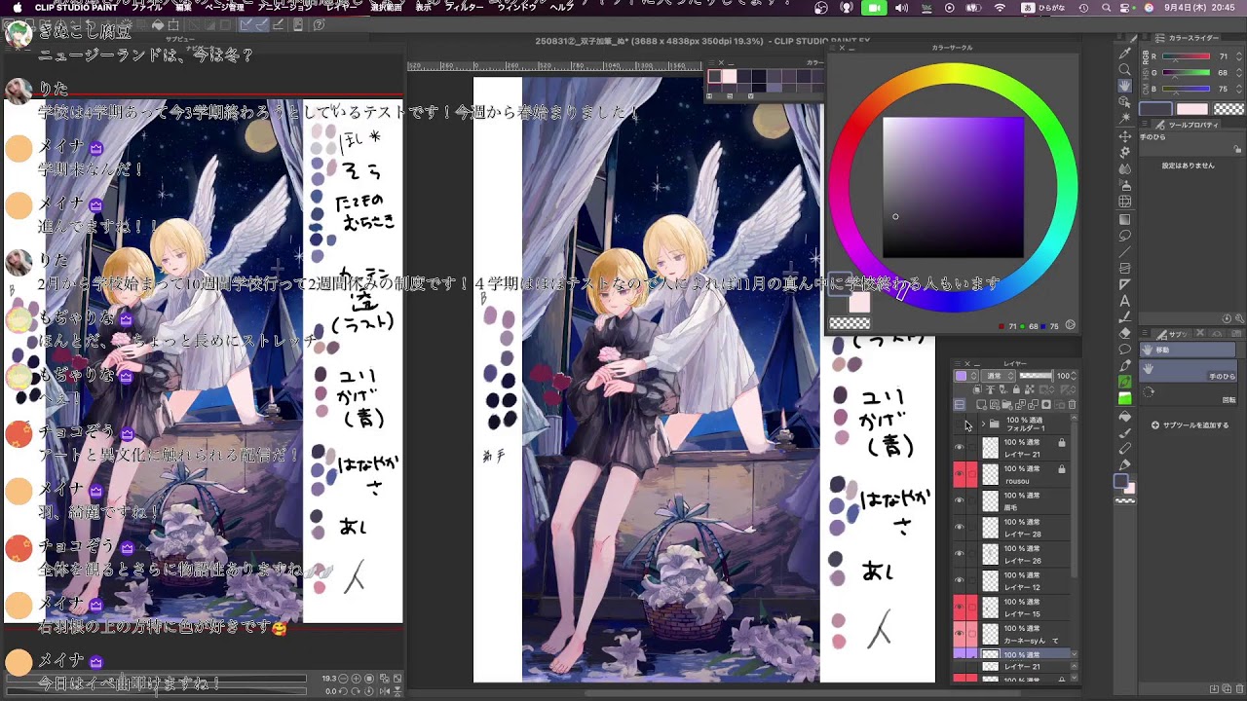Click the lock layer icon in layer panel
Screen dimensions: 1247x701
tap(1016, 389)
